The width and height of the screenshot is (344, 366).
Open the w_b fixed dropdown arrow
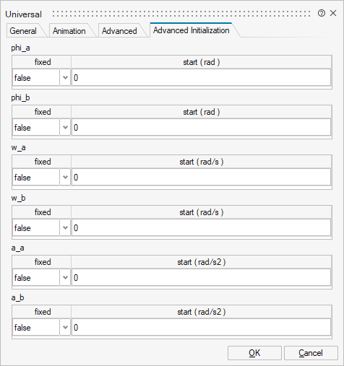[x=65, y=228]
